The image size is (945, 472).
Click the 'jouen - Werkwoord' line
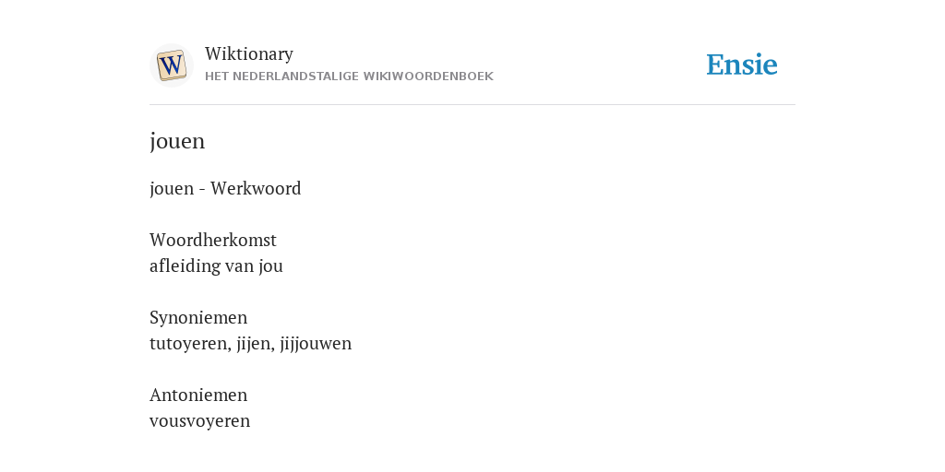[225, 188]
